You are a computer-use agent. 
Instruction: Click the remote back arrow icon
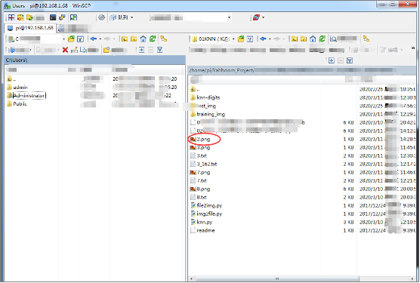coord(263,39)
